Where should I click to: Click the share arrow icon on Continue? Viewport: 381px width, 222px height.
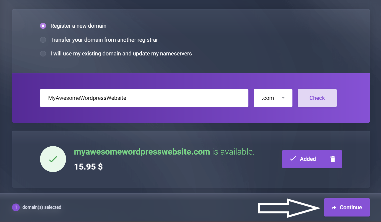(x=334, y=208)
